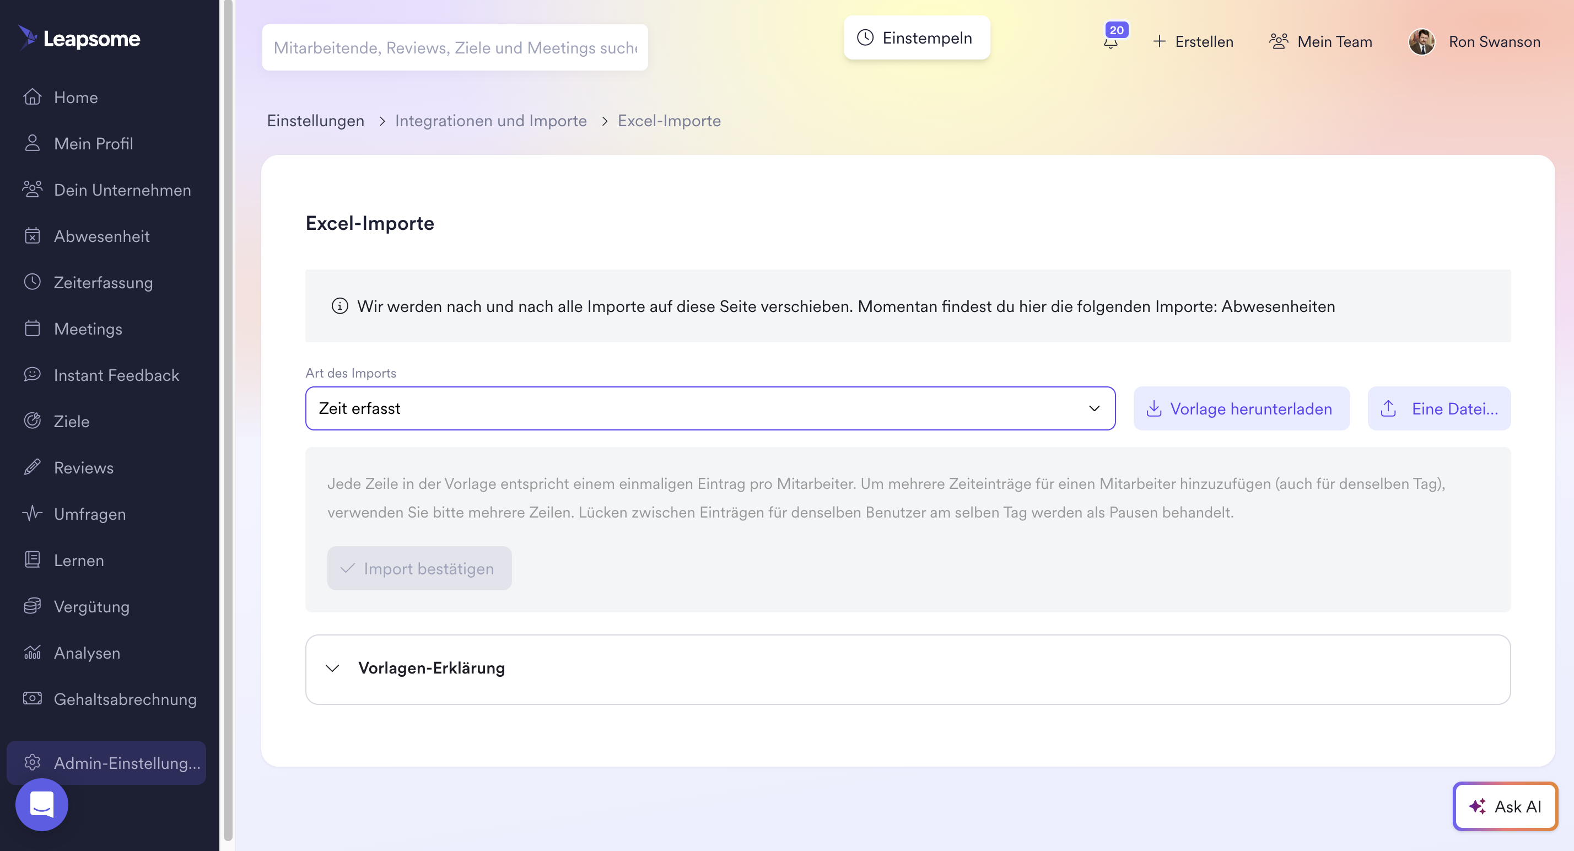Viewport: 1574px width, 851px height.
Task: Click the Ziele target icon
Action: pyautogui.click(x=33, y=421)
